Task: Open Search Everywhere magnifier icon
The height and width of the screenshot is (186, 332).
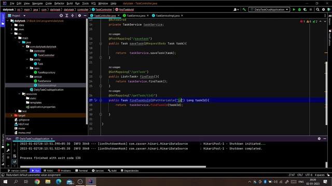Action: click(317, 9)
